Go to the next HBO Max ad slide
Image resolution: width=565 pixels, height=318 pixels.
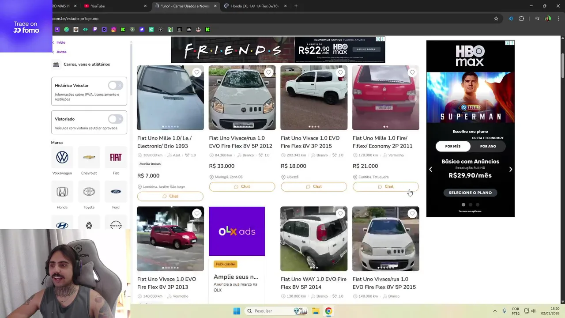pos(511,169)
